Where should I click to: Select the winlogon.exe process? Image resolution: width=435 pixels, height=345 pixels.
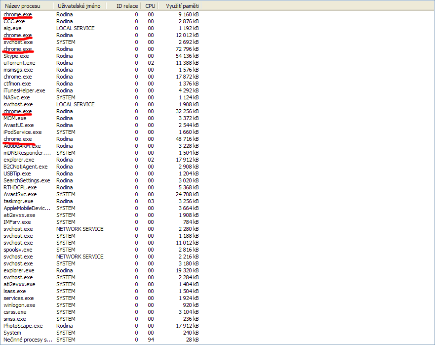tap(20, 305)
